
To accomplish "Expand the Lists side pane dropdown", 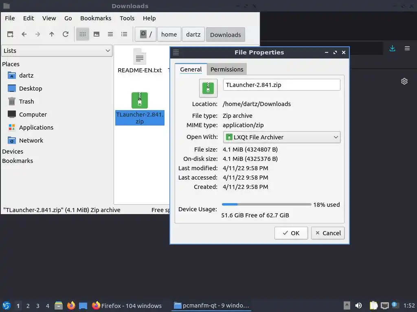I will coord(57,51).
